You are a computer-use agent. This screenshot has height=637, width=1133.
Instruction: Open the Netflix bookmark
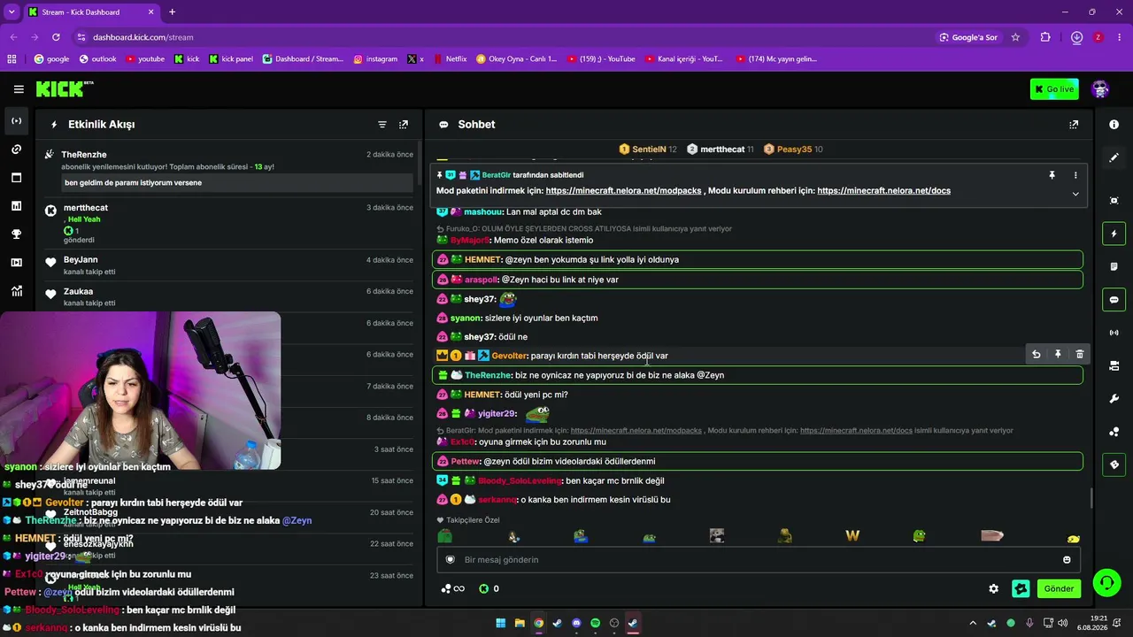[450, 59]
